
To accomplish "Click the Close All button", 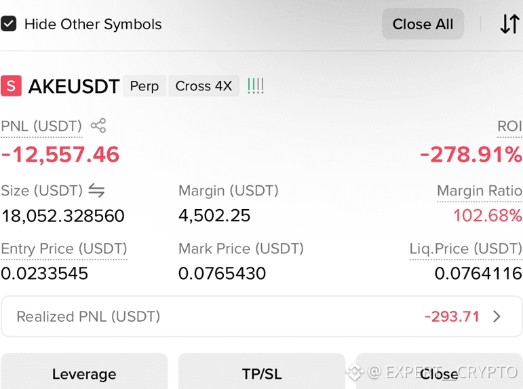I will coord(423,24).
